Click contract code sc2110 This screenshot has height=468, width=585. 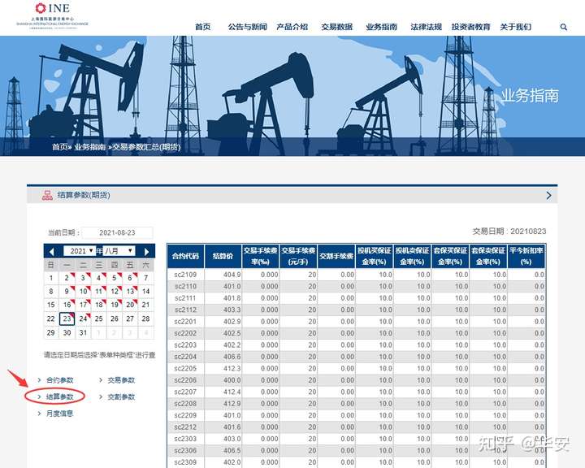[x=185, y=287]
